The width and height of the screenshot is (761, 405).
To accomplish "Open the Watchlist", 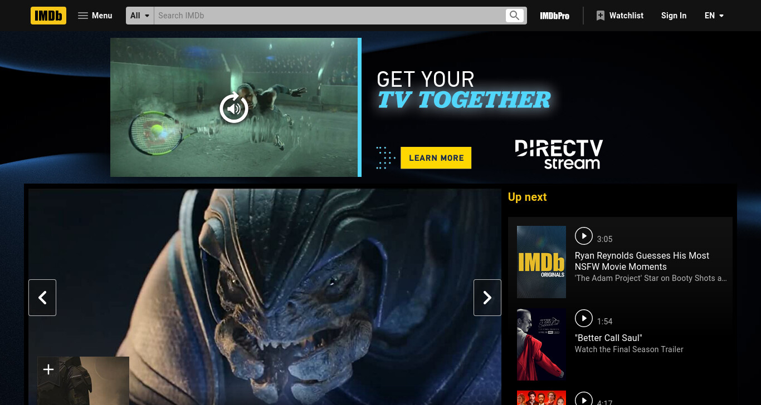I will (619, 16).
